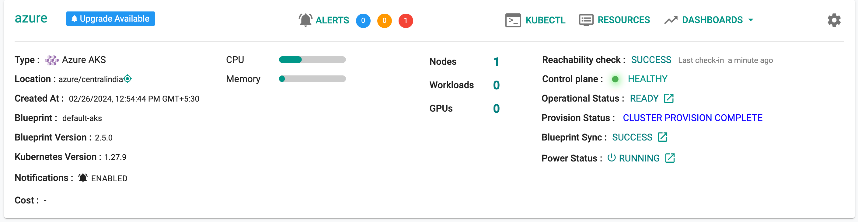
Task: Click the Memory usage progress bar
Action: [x=312, y=79]
